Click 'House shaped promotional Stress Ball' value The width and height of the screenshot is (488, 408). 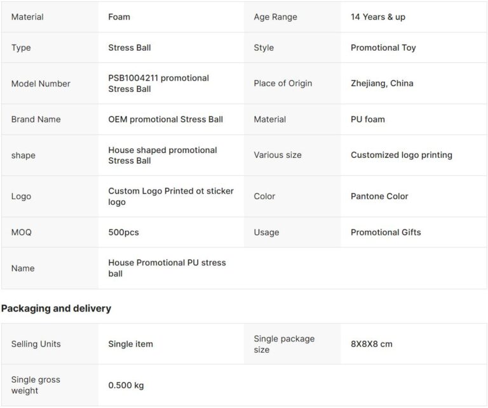[163, 155]
